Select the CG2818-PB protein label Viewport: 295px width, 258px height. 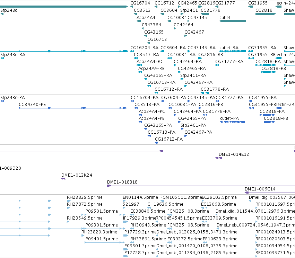click(x=276, y=118)
